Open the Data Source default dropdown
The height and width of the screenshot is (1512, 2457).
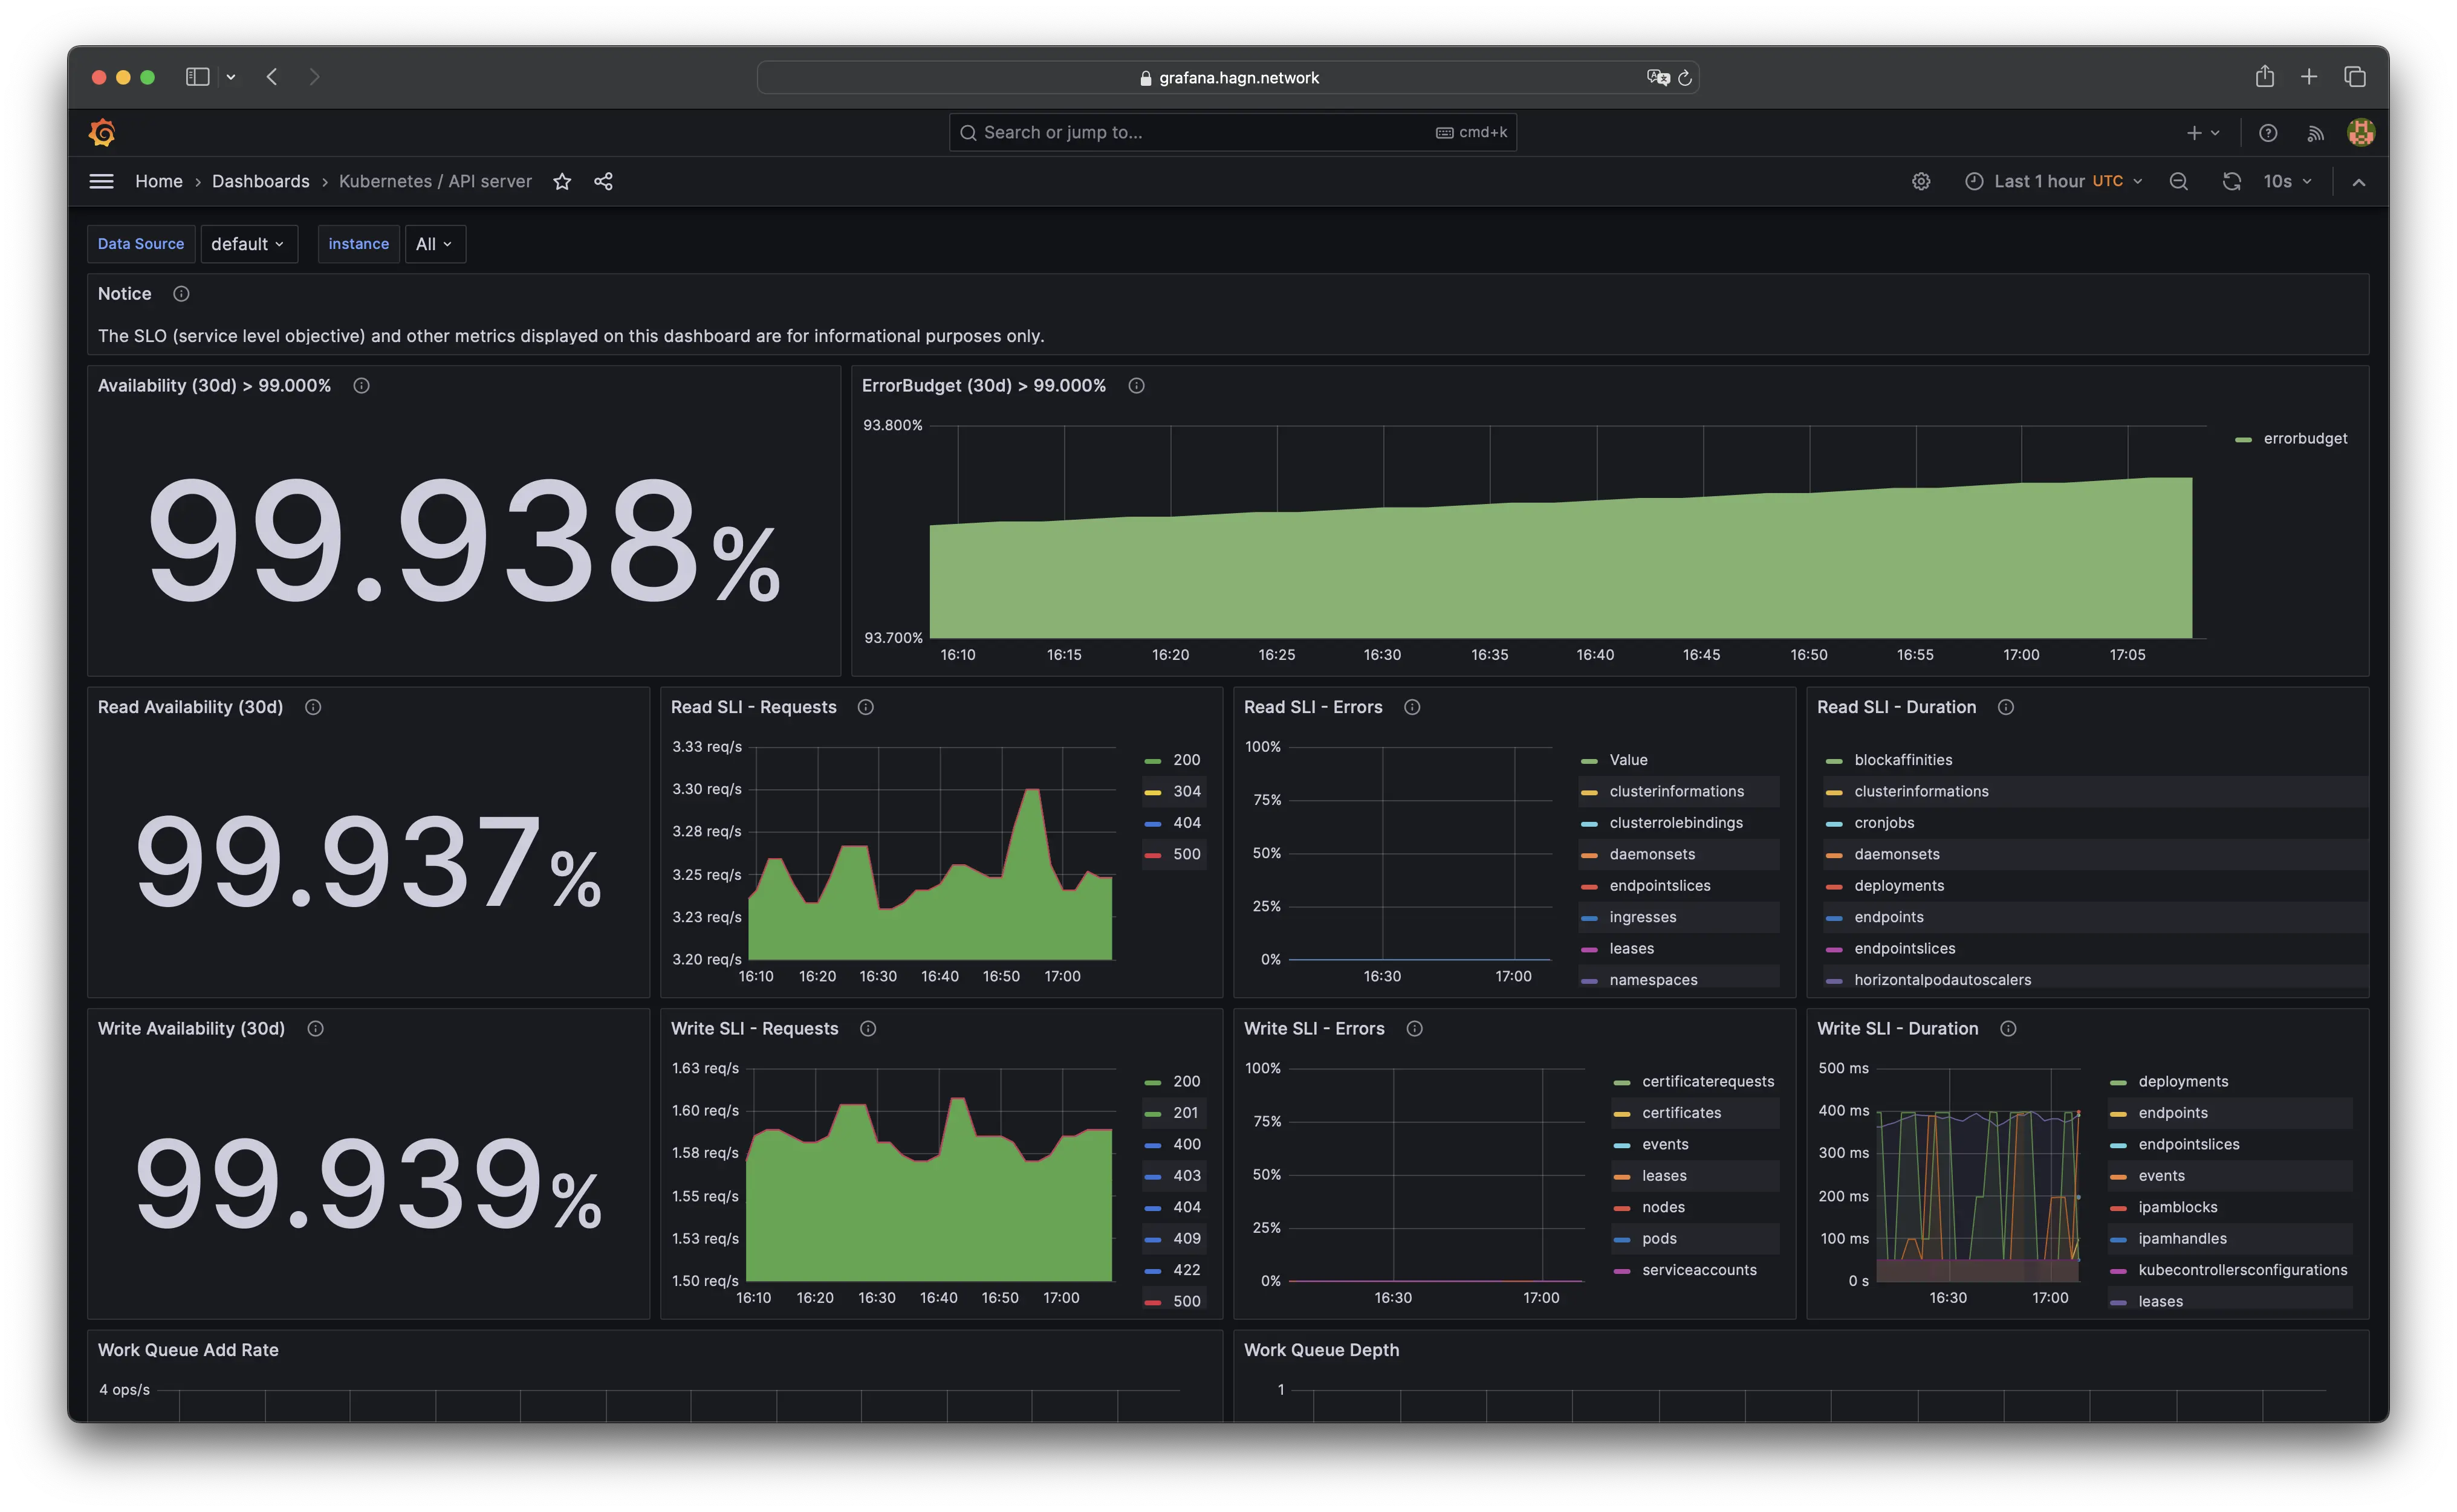click(248, 244)
